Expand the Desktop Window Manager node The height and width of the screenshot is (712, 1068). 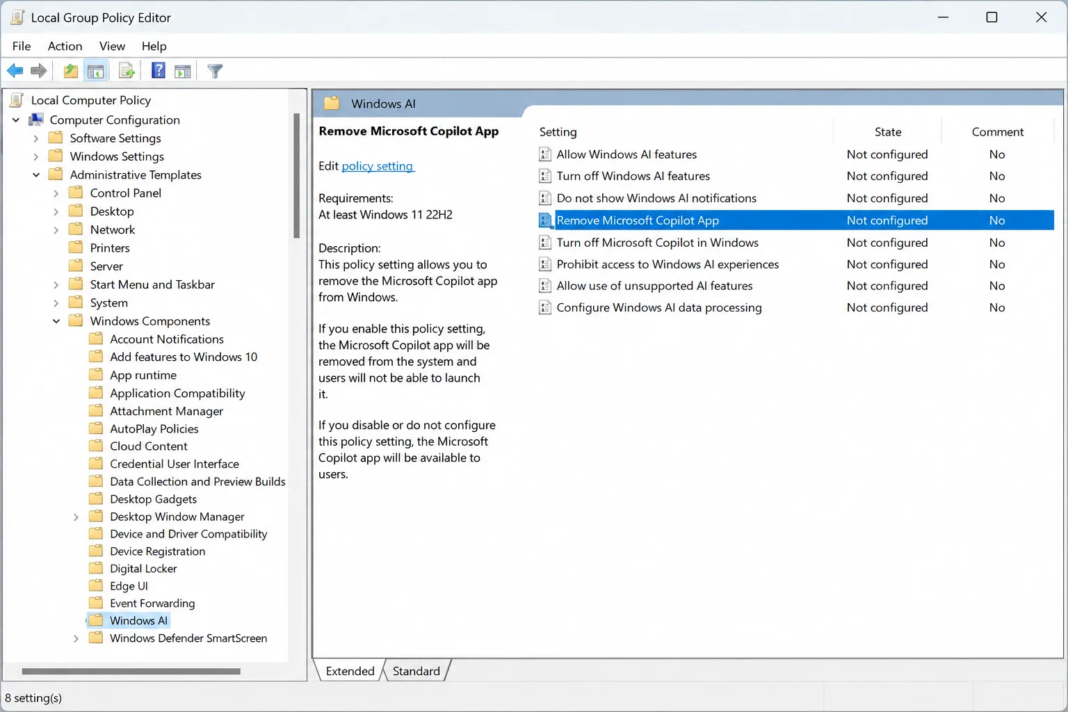click(76, 517)
